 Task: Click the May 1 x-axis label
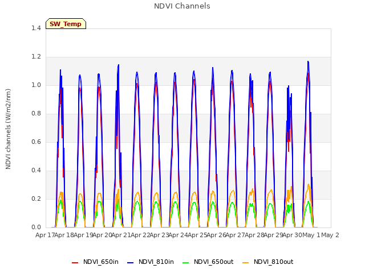pyautogui.click(x=311, y=235)
